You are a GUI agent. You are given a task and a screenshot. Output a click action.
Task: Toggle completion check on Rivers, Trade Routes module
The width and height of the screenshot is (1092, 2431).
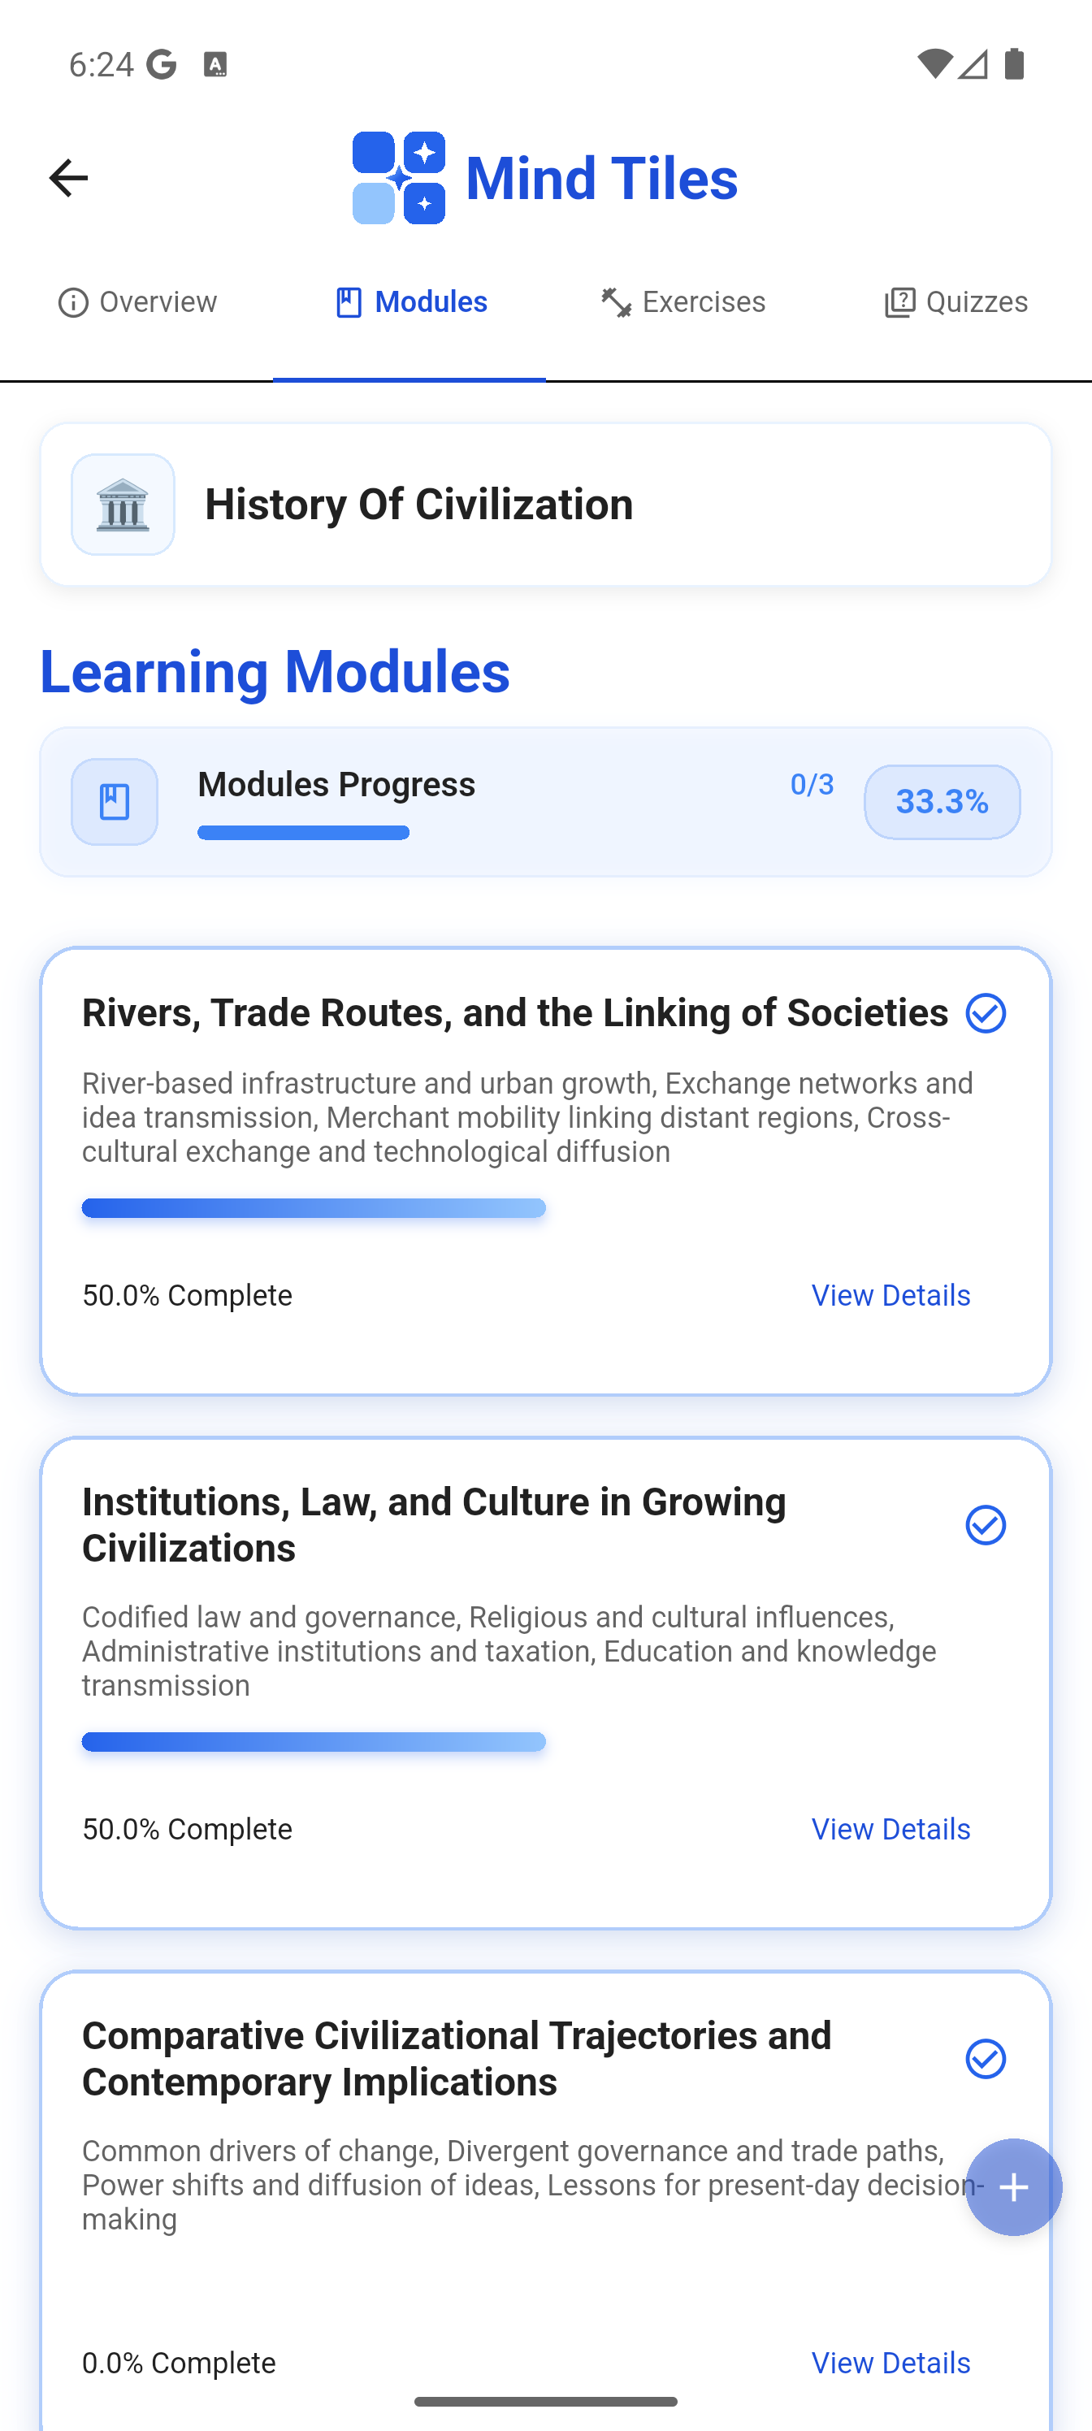[x=986, y=1013]
